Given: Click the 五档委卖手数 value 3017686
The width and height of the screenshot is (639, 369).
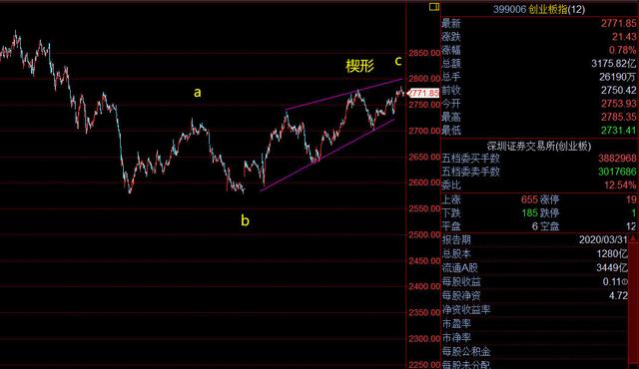Looking at the screenshot, I should 617,172.
